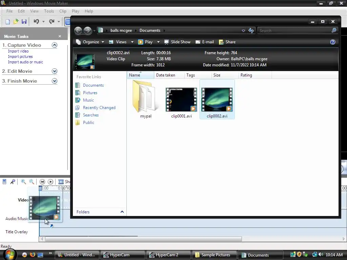Click the Set Audio Levels timeline icon
Image resolution: width=347 pixels, height=260 pixels.
click(x=4, y=182)
